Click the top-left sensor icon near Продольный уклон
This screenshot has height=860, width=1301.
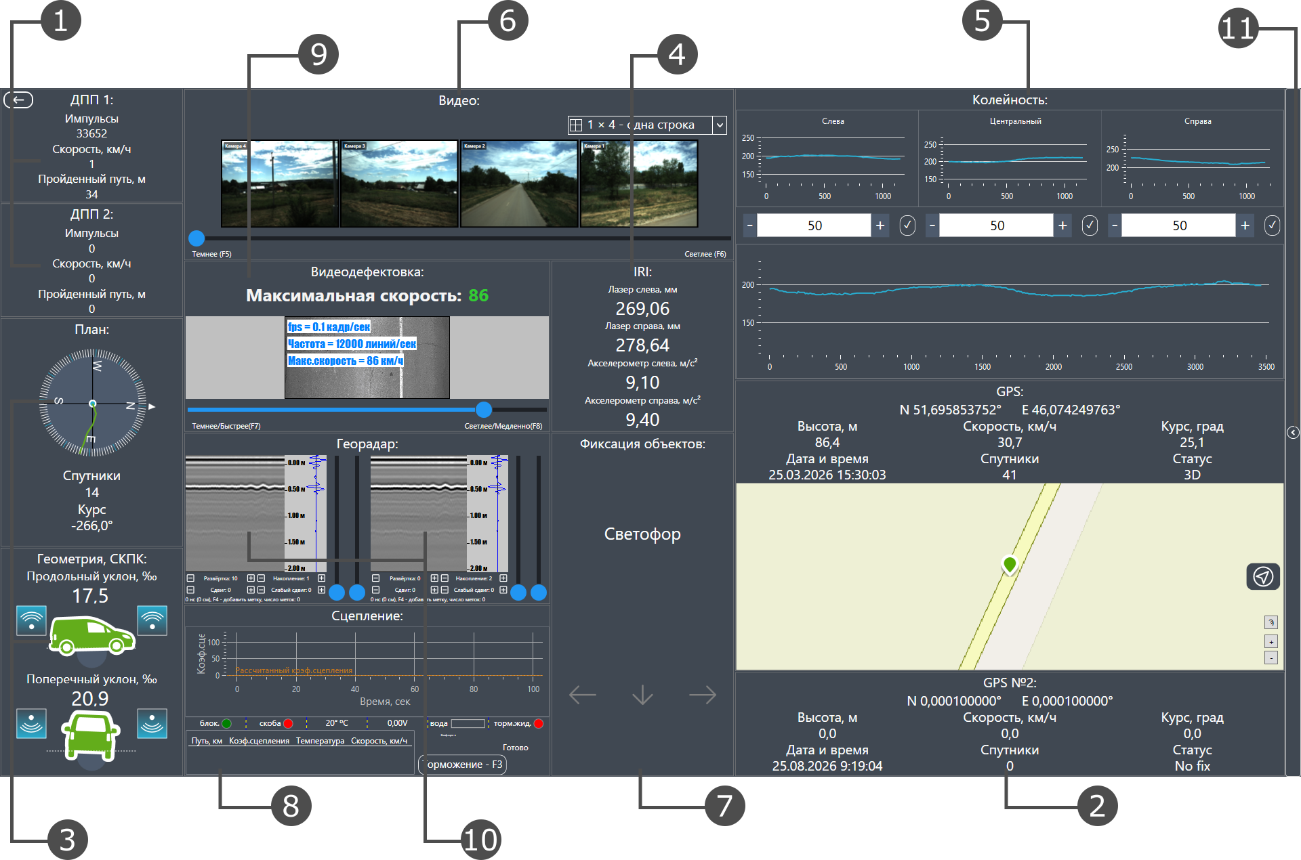point(31,620)
